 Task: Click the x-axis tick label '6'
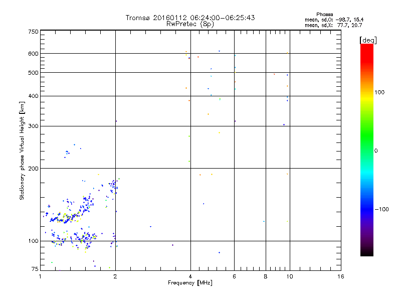234,276
